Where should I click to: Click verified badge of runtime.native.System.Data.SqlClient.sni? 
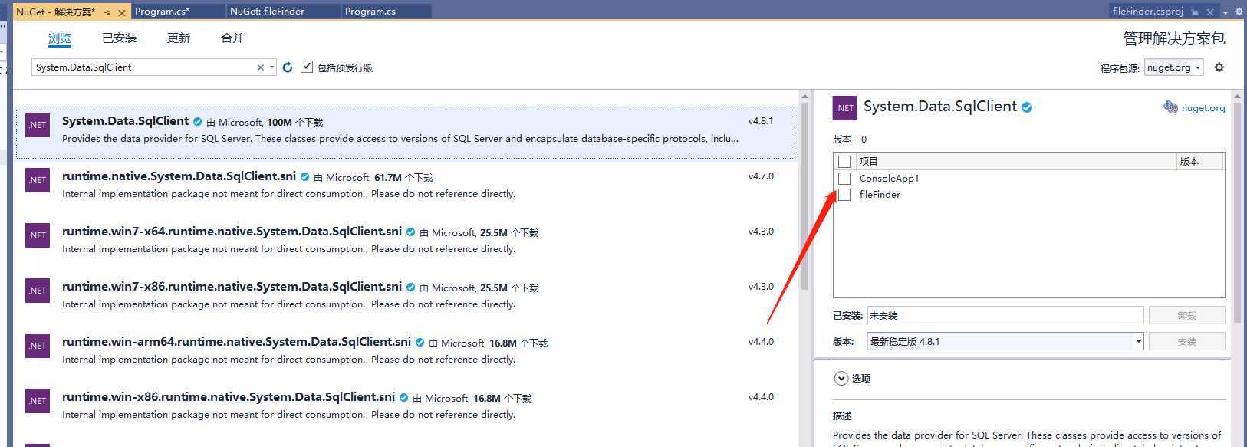click(x=304, y=177)
